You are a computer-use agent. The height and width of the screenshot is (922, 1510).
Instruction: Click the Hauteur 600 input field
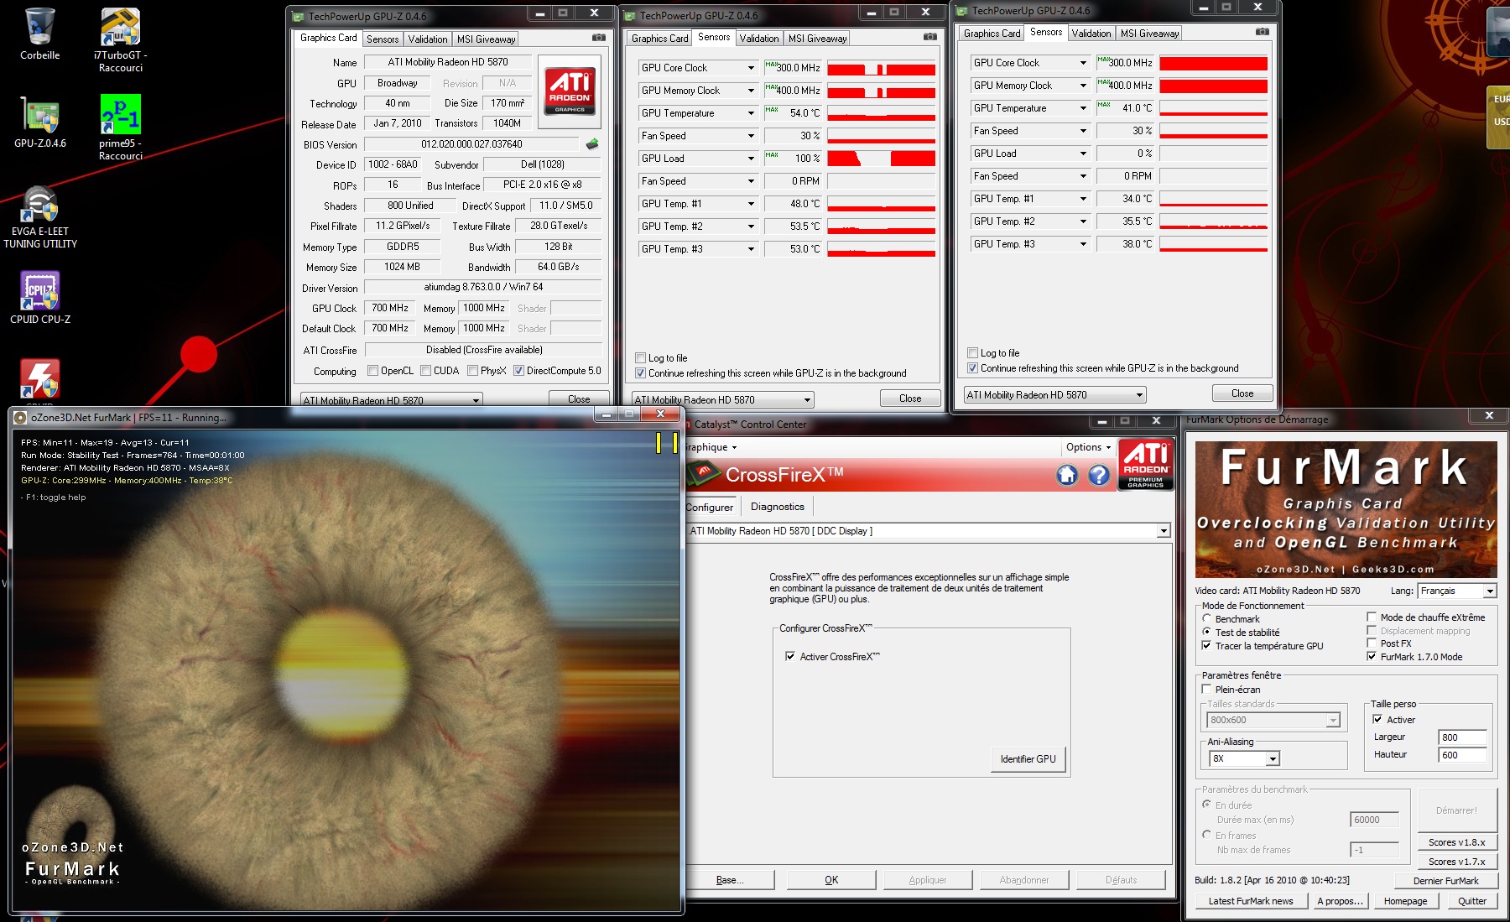pyautogui.click(x=1463, y=755)
